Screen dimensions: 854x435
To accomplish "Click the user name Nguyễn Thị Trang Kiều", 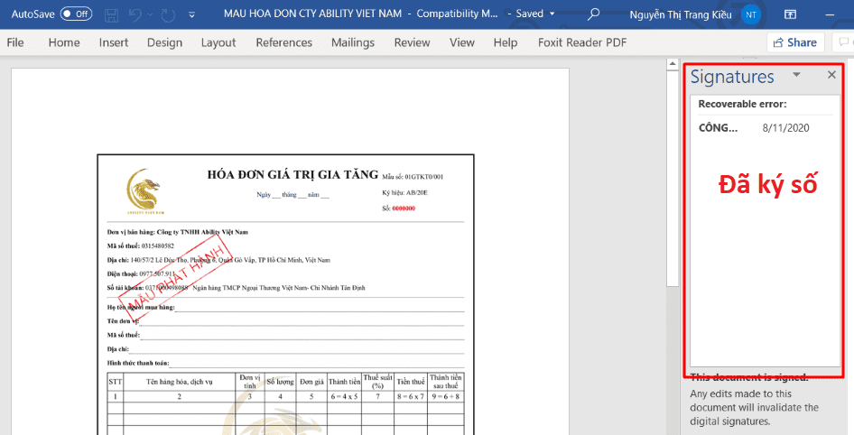I will tap(681, 14).
